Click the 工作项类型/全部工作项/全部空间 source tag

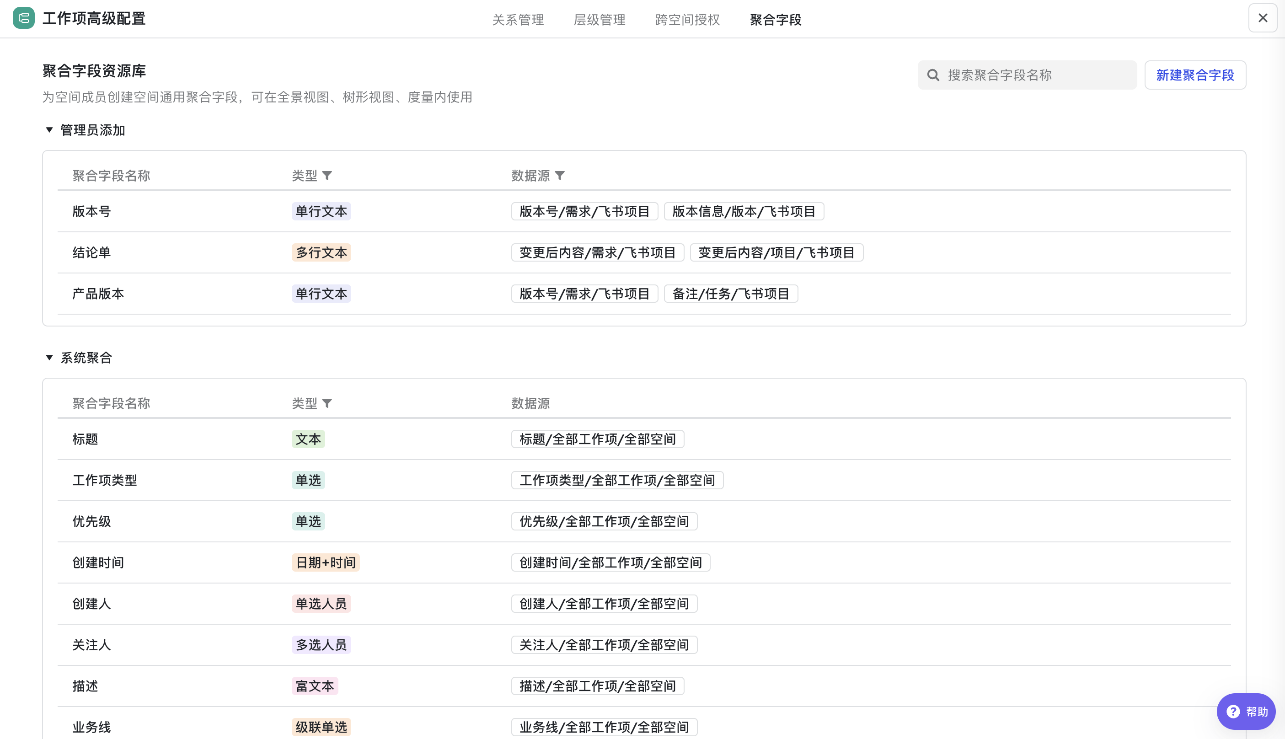618,480
